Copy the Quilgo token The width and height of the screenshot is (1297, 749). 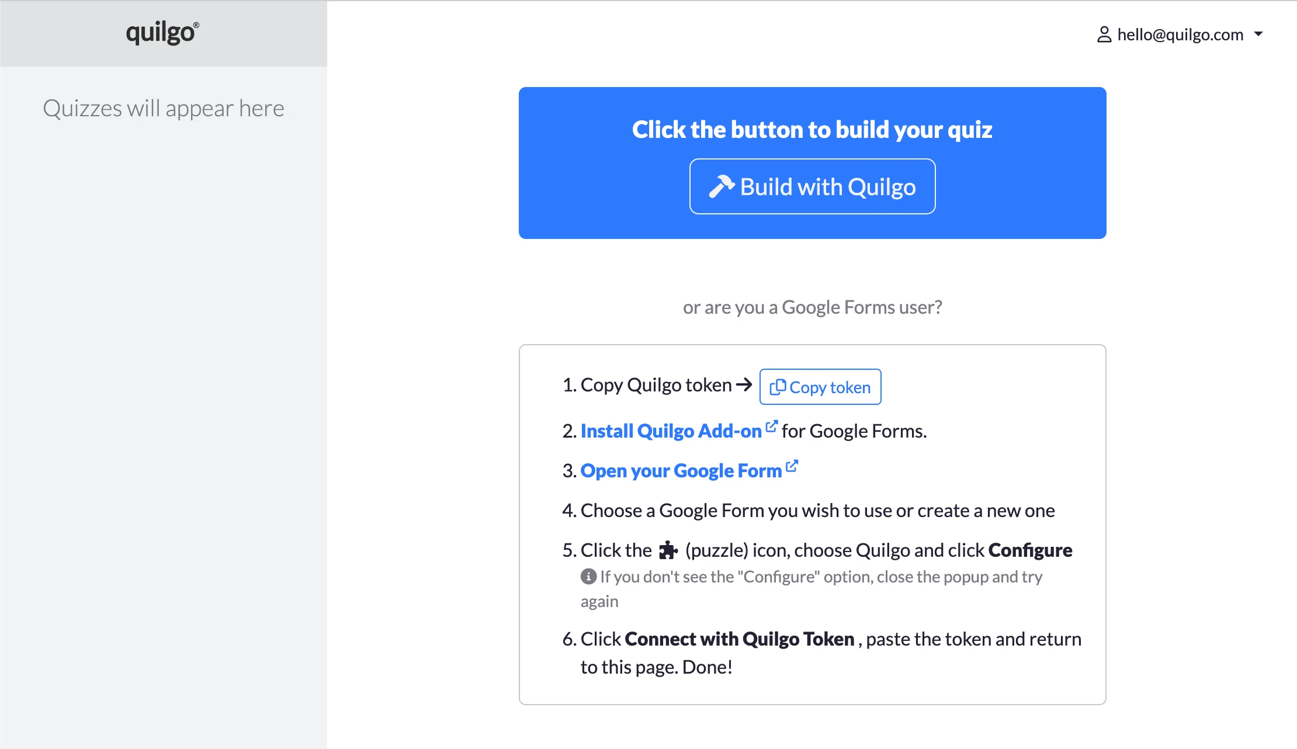point(820,386)
